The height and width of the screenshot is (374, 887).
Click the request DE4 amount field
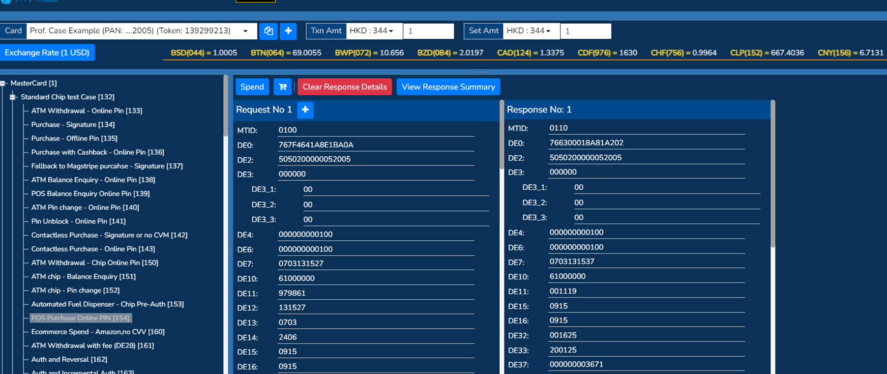pos(376,234)
